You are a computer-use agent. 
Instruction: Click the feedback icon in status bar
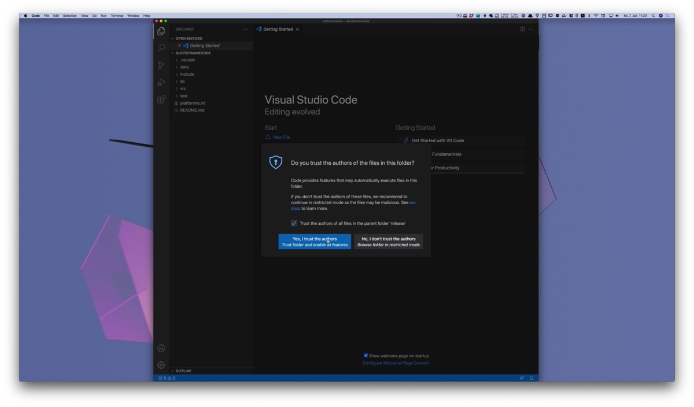point(521,378)
